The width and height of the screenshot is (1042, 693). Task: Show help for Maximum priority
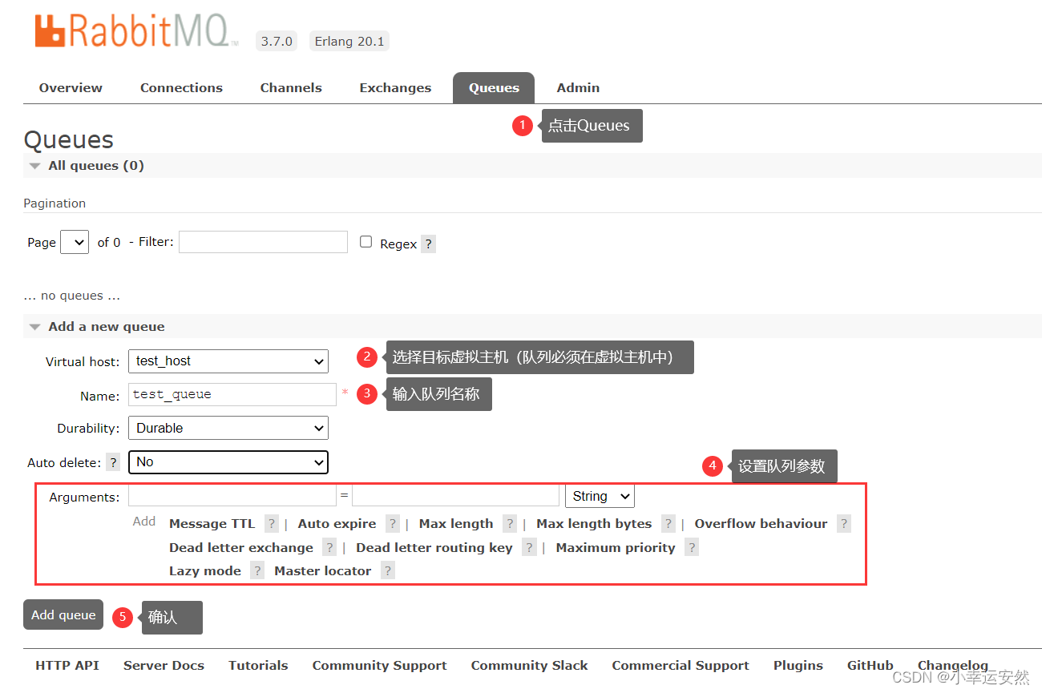coord(692,548)
